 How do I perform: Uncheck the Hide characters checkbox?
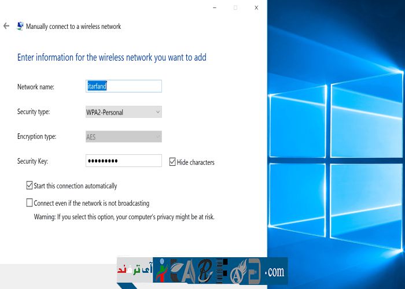pyautogui.click(x=172, y=162)
